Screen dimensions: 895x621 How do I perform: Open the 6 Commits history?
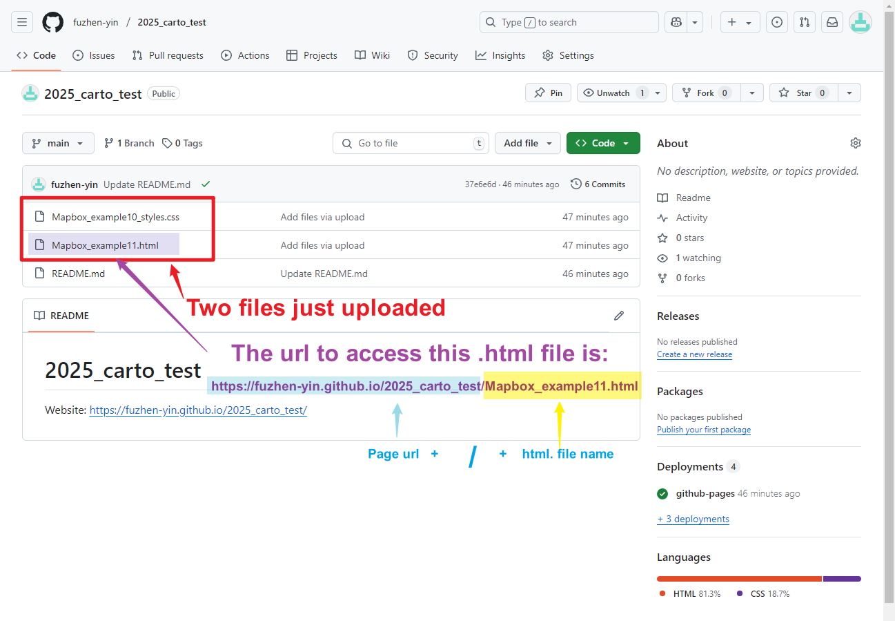[x=598, y=184]
